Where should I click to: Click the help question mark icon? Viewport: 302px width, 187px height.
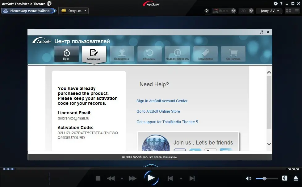(x=281, y=4)
